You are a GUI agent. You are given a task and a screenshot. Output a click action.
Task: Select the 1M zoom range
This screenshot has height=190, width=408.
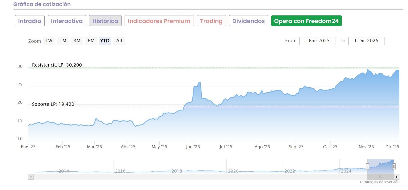coord(63,41)
